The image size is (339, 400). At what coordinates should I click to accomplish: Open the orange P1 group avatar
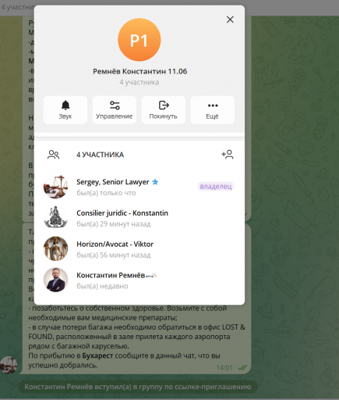[x=139, y=40]
